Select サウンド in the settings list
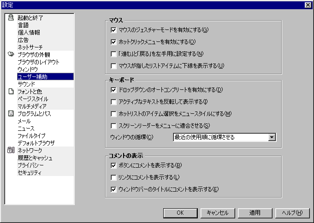Screen dimensions: 314x223 [x=45, y=84]
